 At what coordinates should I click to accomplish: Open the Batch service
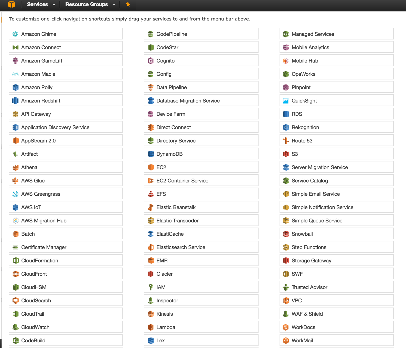[66, 233]
